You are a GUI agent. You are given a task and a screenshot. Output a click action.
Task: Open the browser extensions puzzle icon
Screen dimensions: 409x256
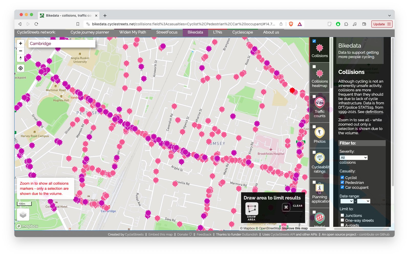(x=346, y=24)
